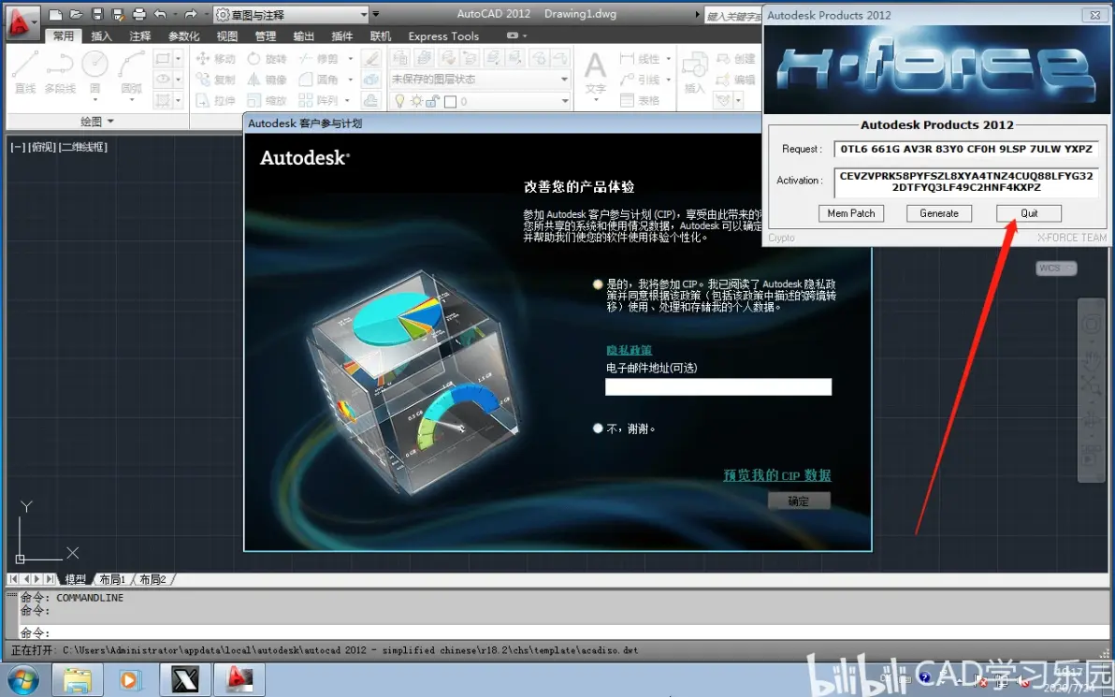This screenshot has width=1115, height=697.
Task: Click the New drawing icon in quick access toolbar
Action: (x=55, y=14)
